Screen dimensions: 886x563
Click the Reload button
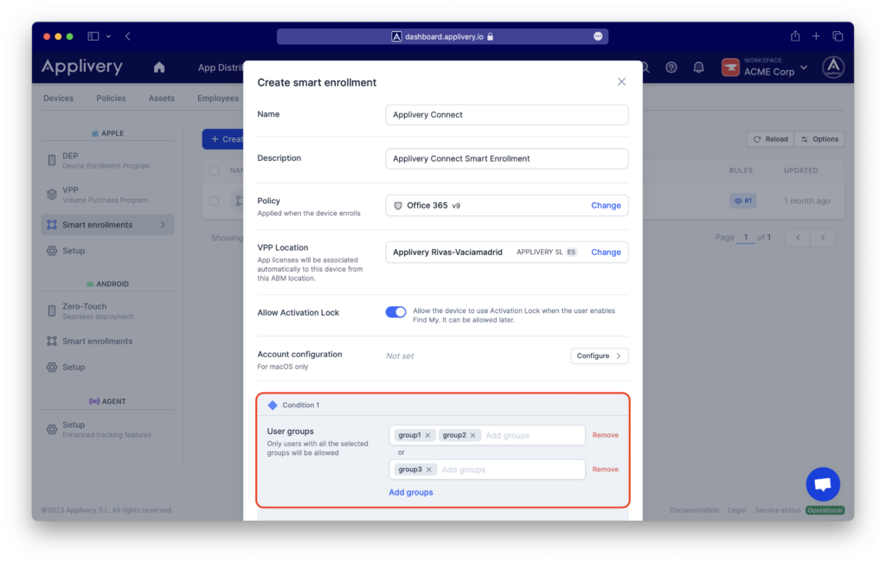(771, 139)
